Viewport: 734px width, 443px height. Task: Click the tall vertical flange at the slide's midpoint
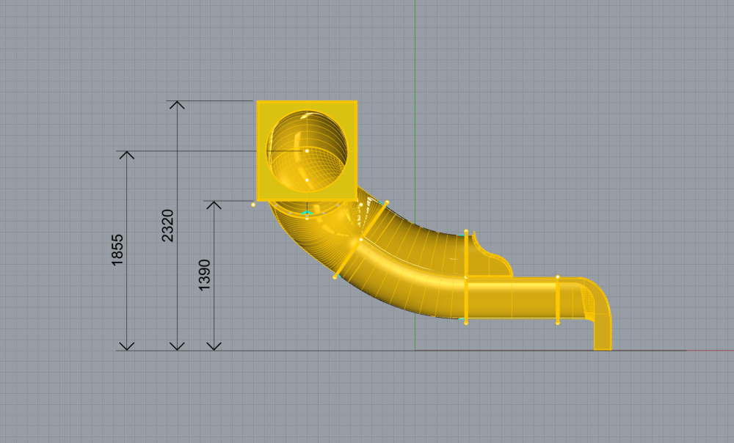466,277
